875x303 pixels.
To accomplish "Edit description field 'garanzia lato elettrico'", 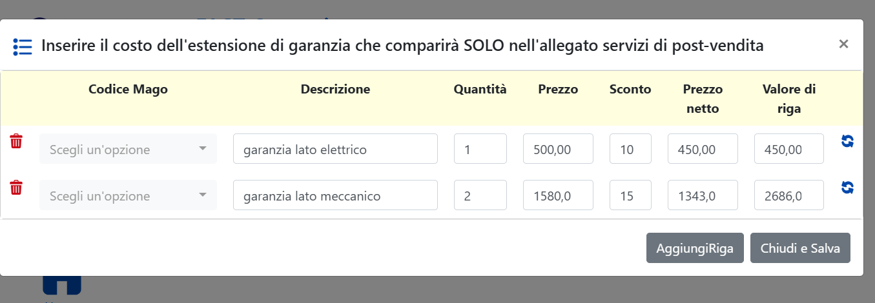I will (335, 149).
